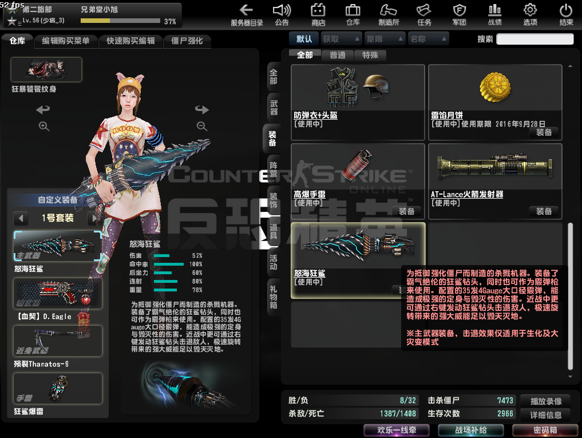Select vertical 礼物箱 gift box tab
Image resolution: width=582 pixels, height=438 pixels.
pyautogui.click(x=274, y=297)
